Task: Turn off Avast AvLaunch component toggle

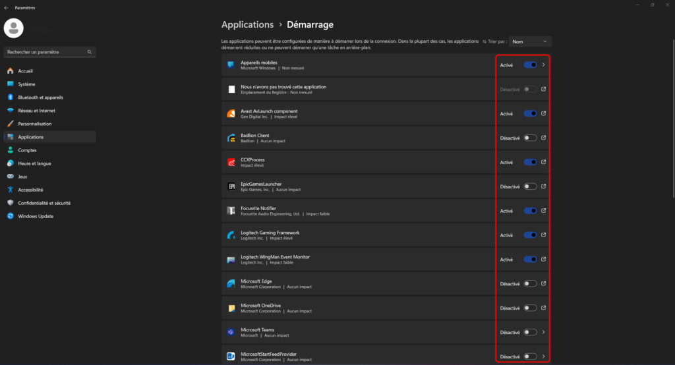Action: click(x=531, y=113)
